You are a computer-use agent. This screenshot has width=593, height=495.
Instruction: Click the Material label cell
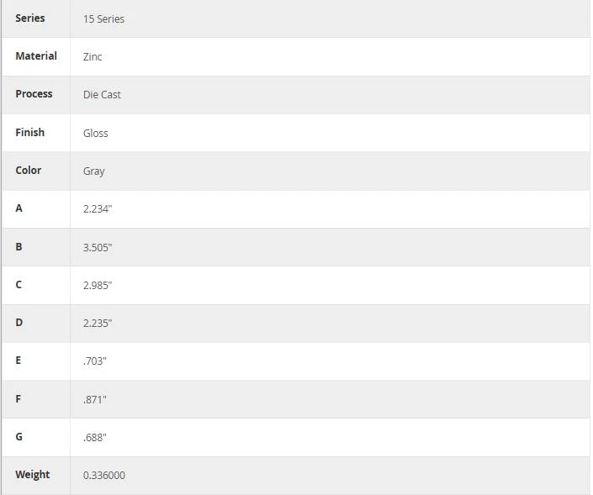point(36,56)
